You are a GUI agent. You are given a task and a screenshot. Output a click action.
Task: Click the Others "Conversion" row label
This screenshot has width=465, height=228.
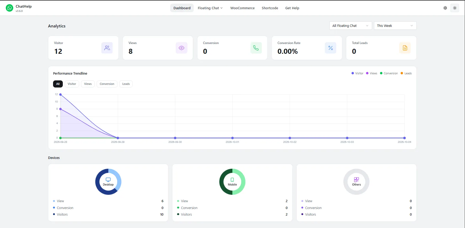pos(313,208)
